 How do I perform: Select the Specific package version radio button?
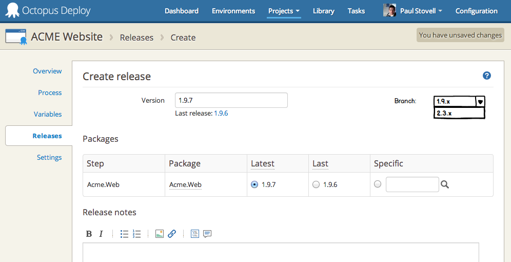[378, 184]
